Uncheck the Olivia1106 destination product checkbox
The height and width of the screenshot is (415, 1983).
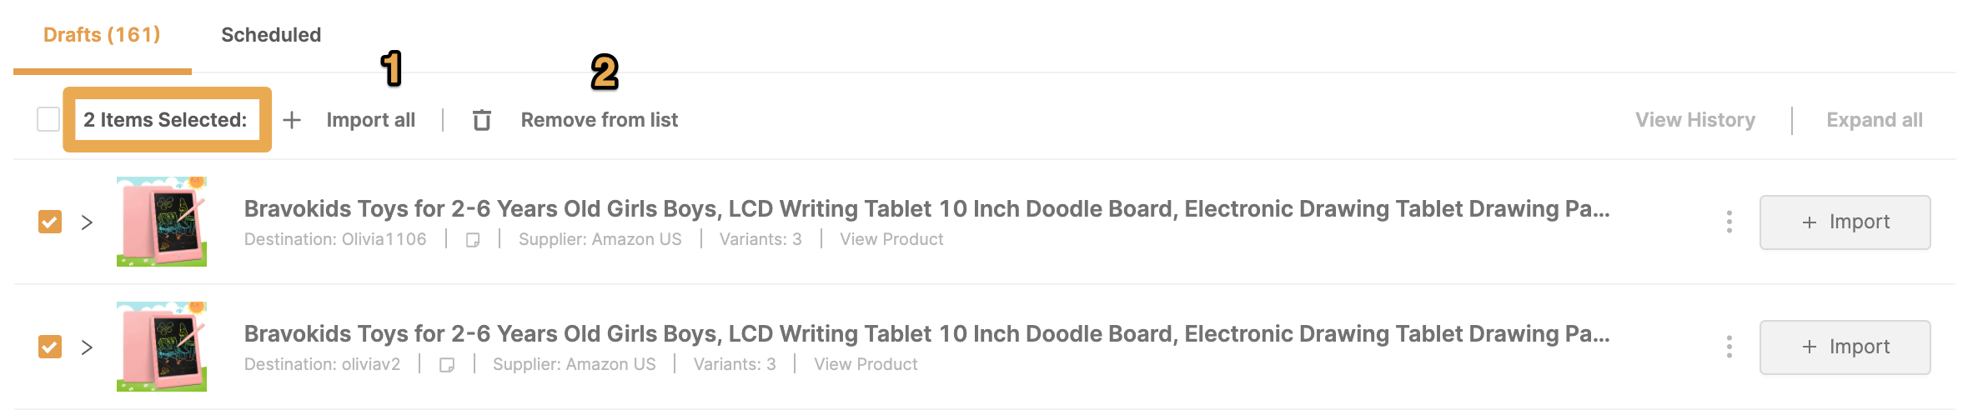50,222
